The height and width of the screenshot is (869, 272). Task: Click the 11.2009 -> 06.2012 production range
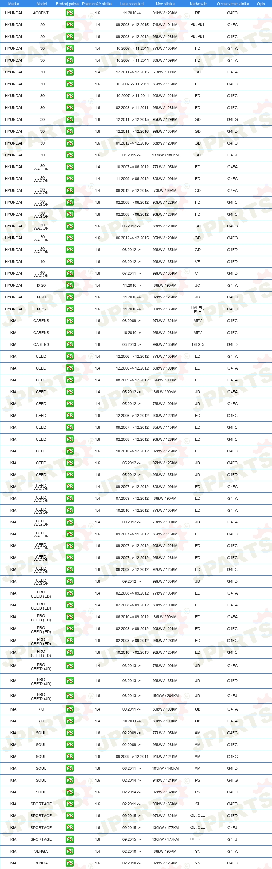132,179
